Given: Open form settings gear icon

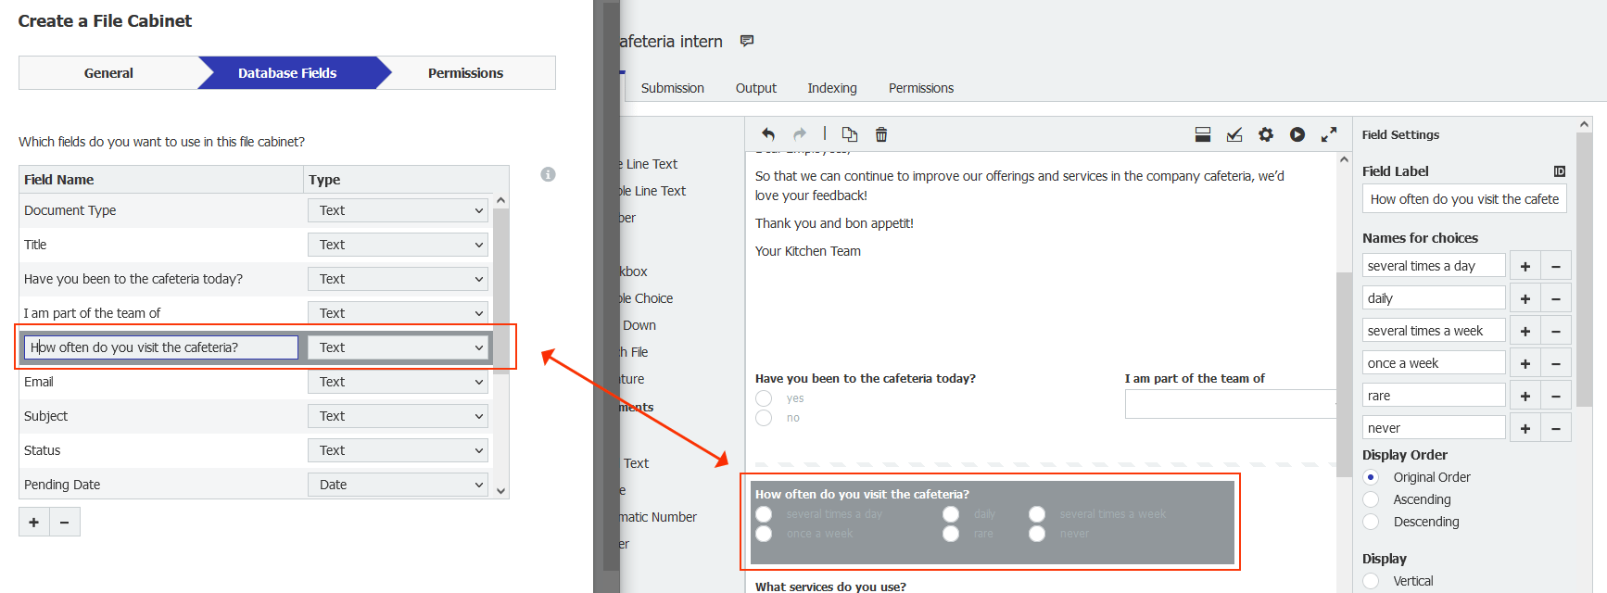Looking at the screenshot, I should 1265,134.
